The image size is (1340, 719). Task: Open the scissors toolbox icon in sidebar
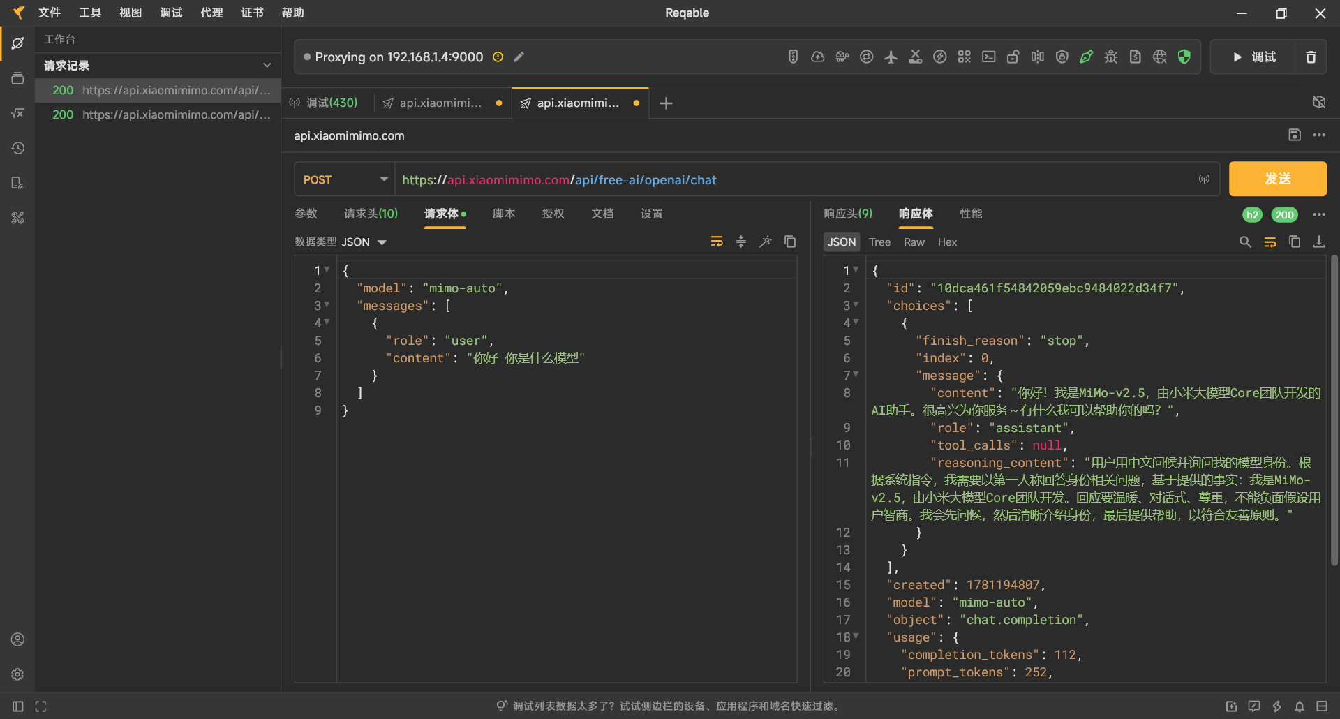click(18, 218)
